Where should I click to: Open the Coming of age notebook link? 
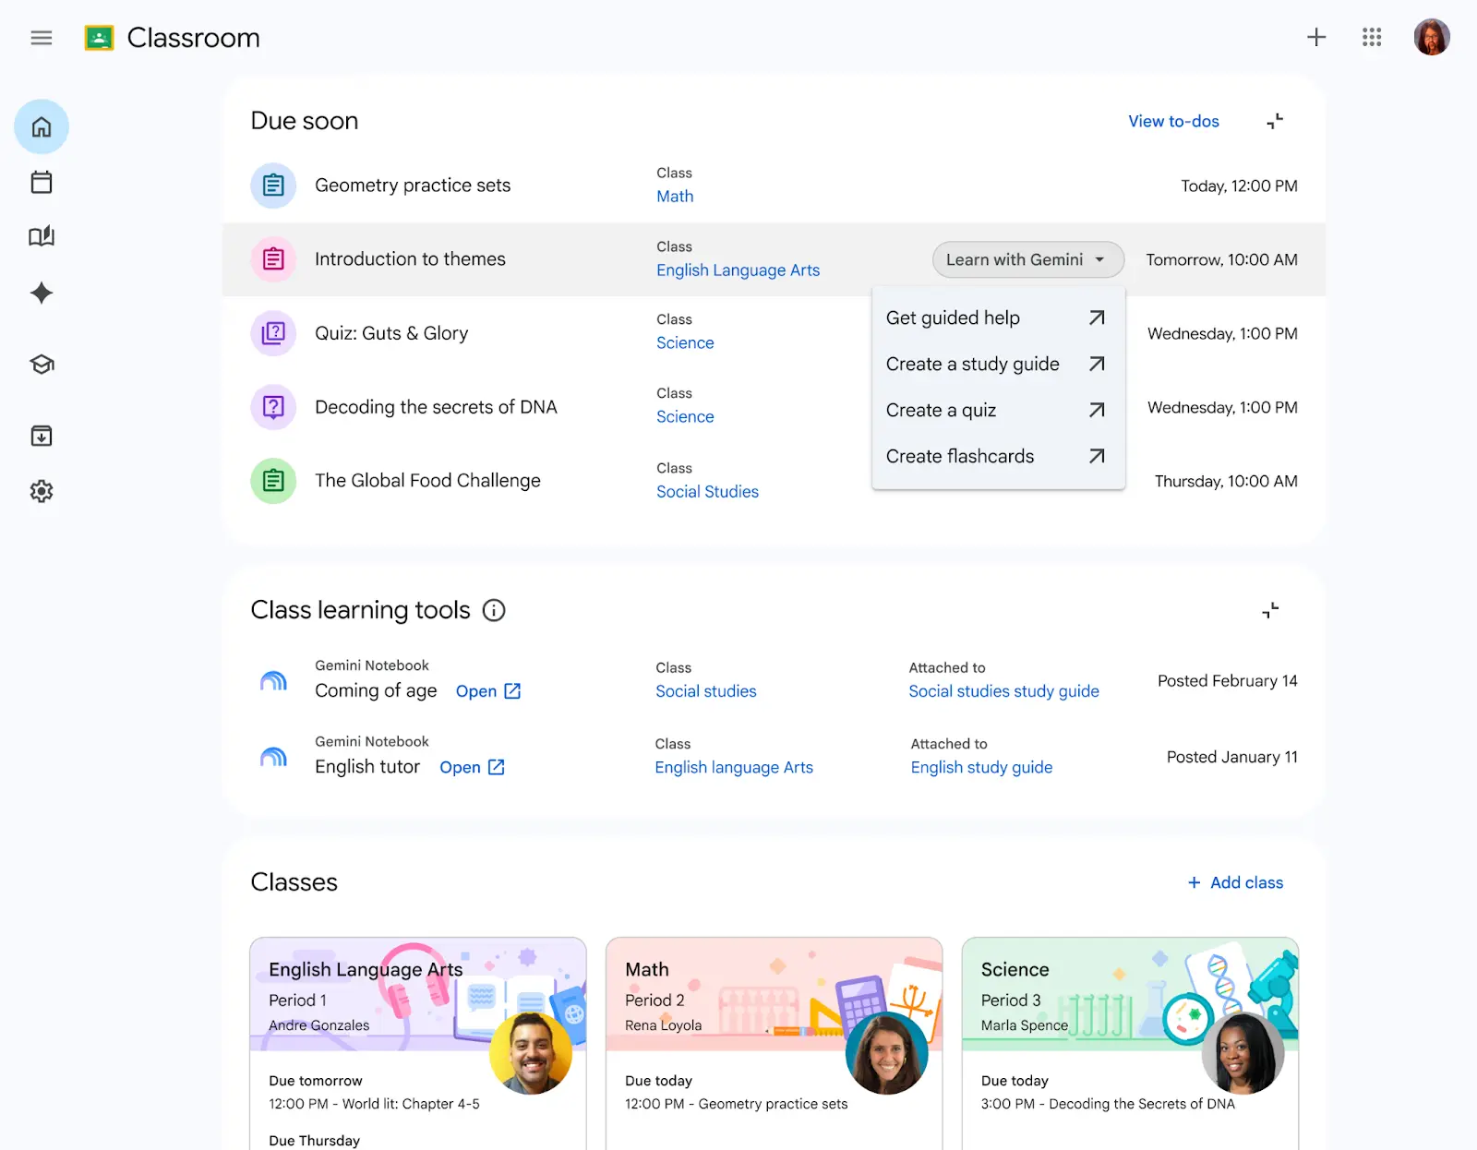[488, 691]
